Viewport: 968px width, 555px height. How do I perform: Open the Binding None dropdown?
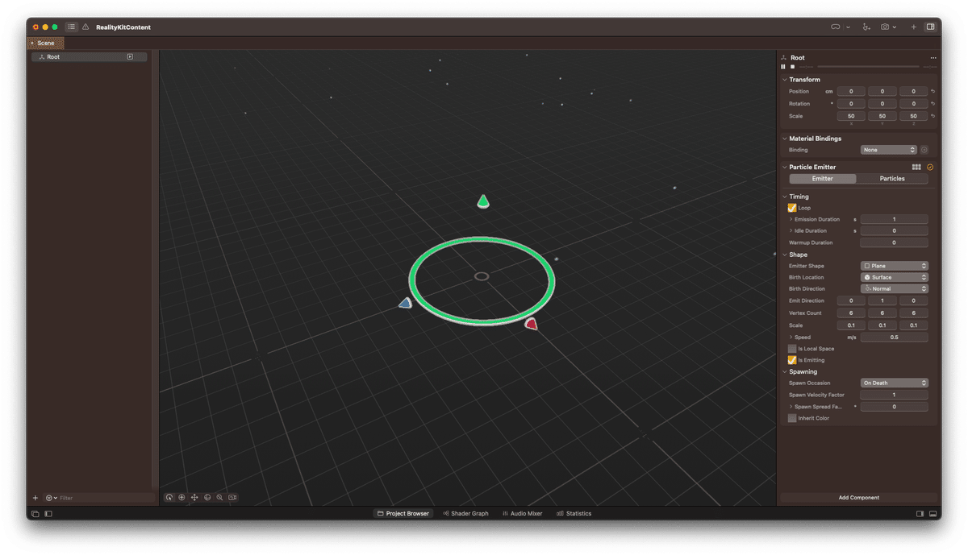[x=889, y=150]
